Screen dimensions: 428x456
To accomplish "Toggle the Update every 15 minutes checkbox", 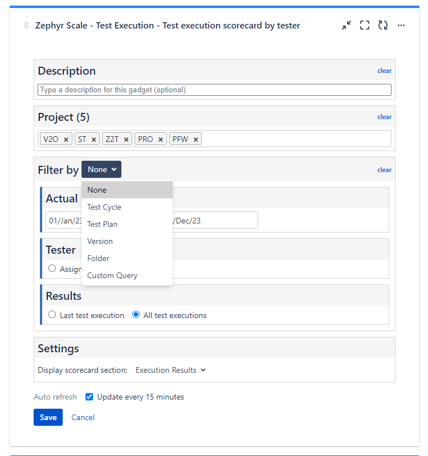I will click(89, 397).
